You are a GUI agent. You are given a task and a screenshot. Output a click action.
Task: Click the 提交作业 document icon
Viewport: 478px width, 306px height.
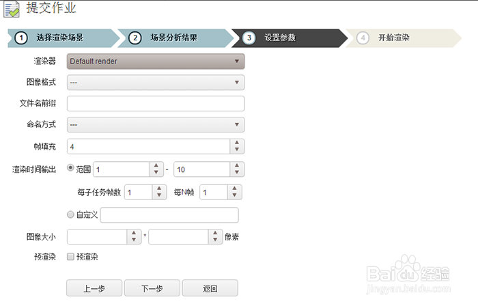(12, 10)
